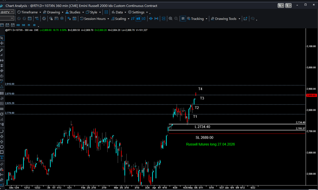The height and width of the screenshot is (190, 318).
Task: Click the calendar window icon in second toolbar
Action: coord(29,19)
